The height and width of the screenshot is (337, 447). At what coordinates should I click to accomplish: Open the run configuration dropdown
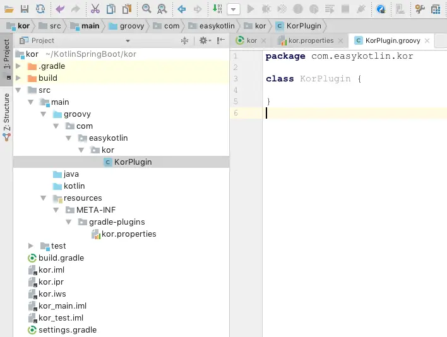(x=233, y=9)
